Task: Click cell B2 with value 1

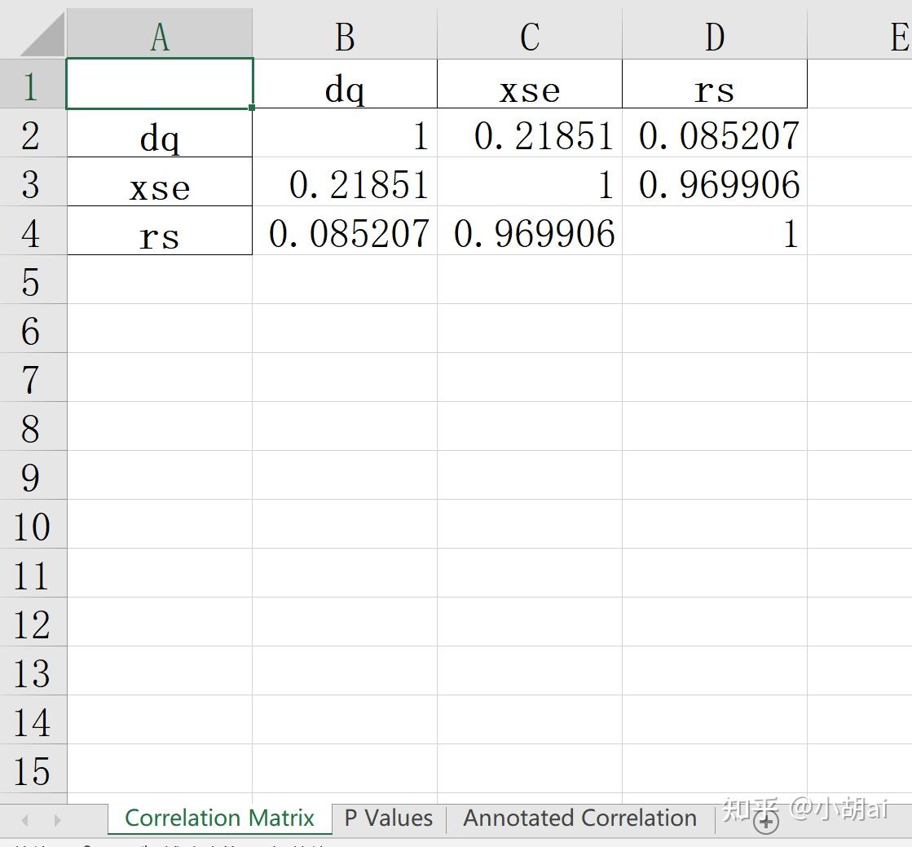Action: click(345, 133)
